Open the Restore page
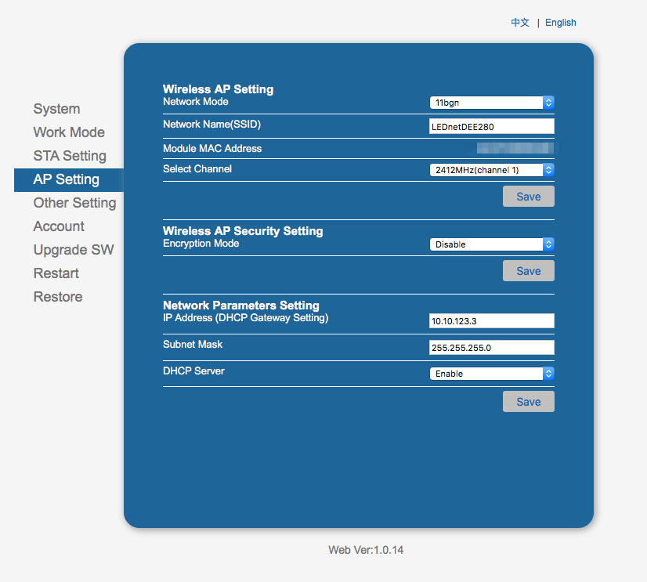647x582 pixels. pyautogui.click(x=58, y=297)
